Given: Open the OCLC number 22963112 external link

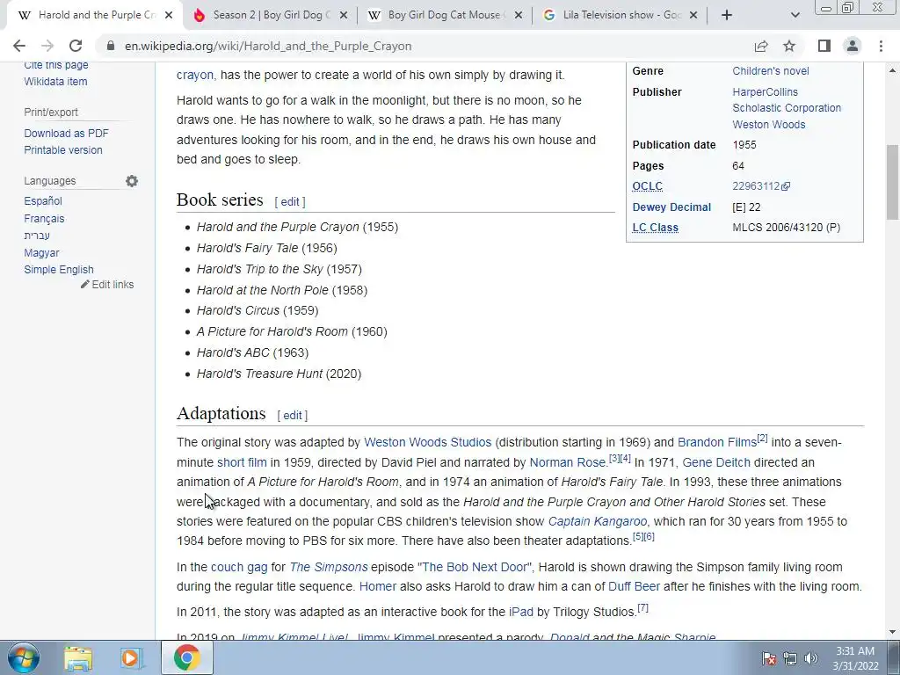Looking at the screenshot, I should pyautogui.click(x=761, y=186).
